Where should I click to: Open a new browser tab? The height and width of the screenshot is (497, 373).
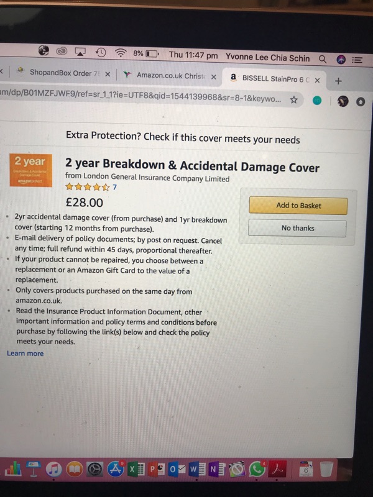pyautogui.click(x=338, y=81)
